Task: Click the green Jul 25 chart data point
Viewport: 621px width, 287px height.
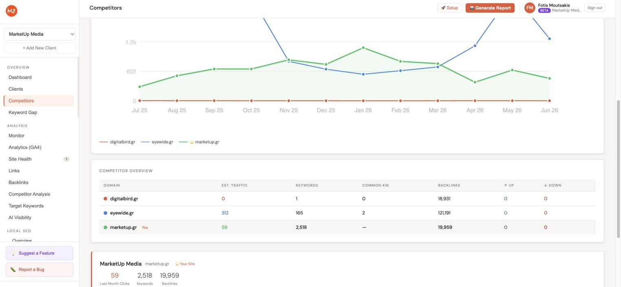Action: pos(140,87)
